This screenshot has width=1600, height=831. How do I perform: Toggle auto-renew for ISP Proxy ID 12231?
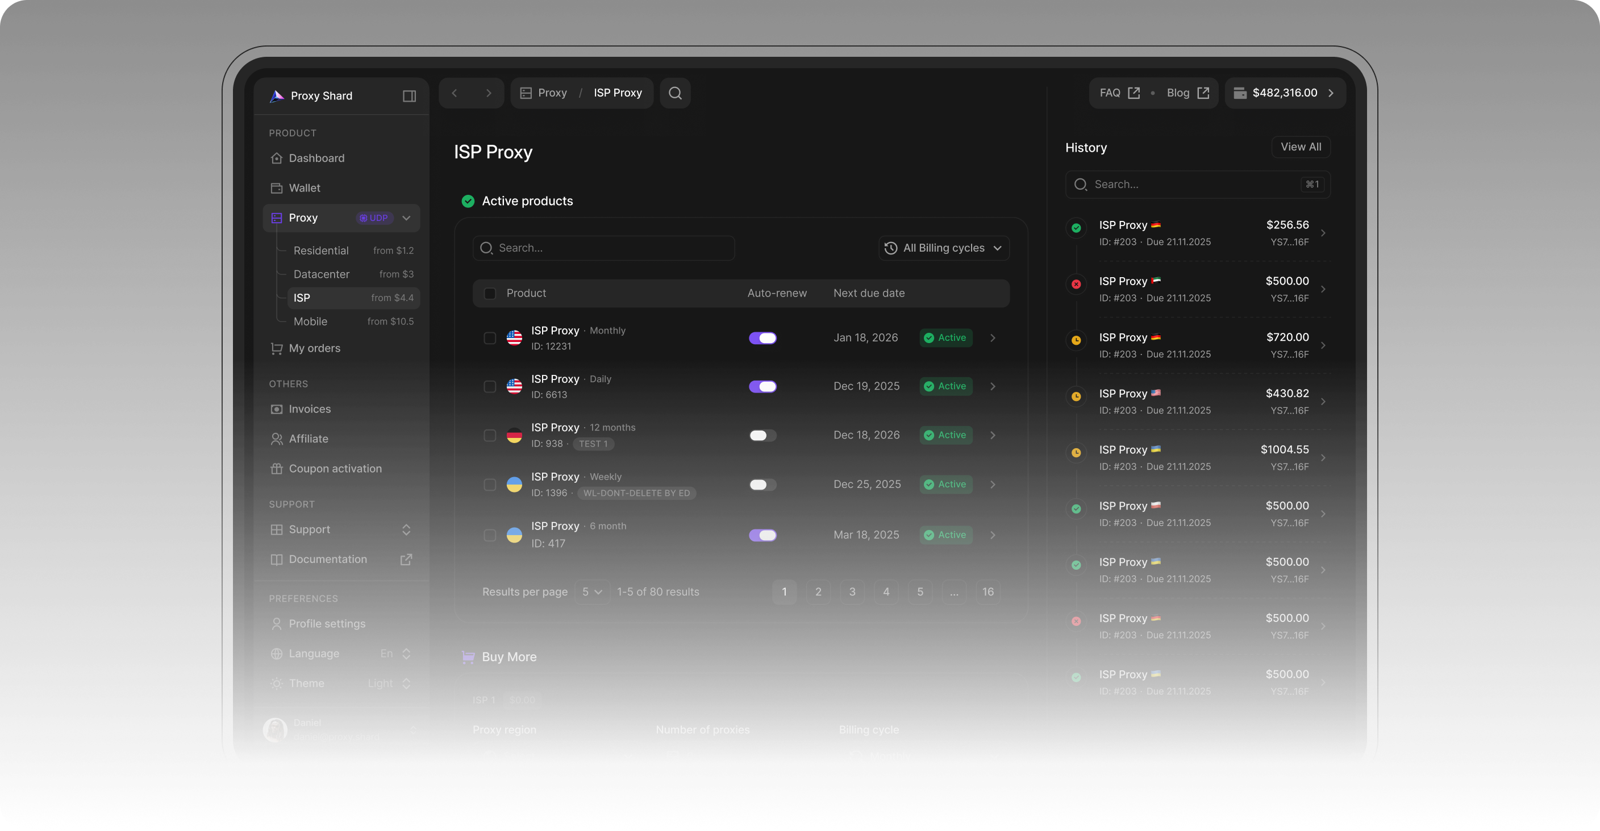[x=762, y=338]
